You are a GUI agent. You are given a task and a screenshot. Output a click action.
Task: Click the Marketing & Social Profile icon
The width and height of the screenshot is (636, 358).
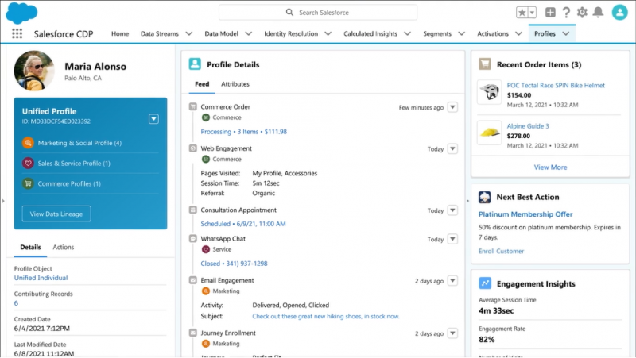[x=28, y=143]
